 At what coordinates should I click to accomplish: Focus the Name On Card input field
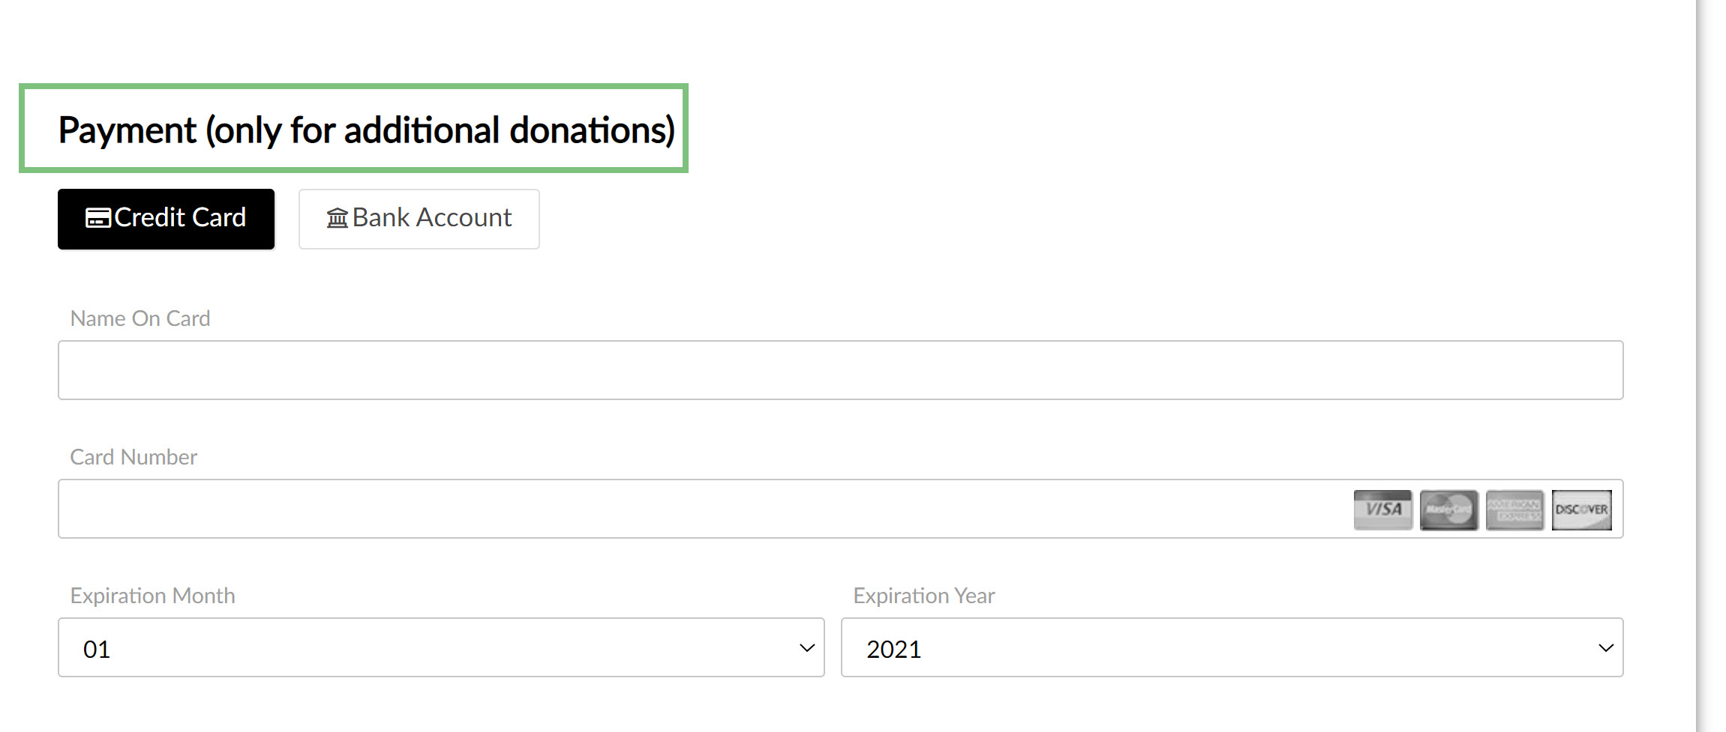click(840, 370)
